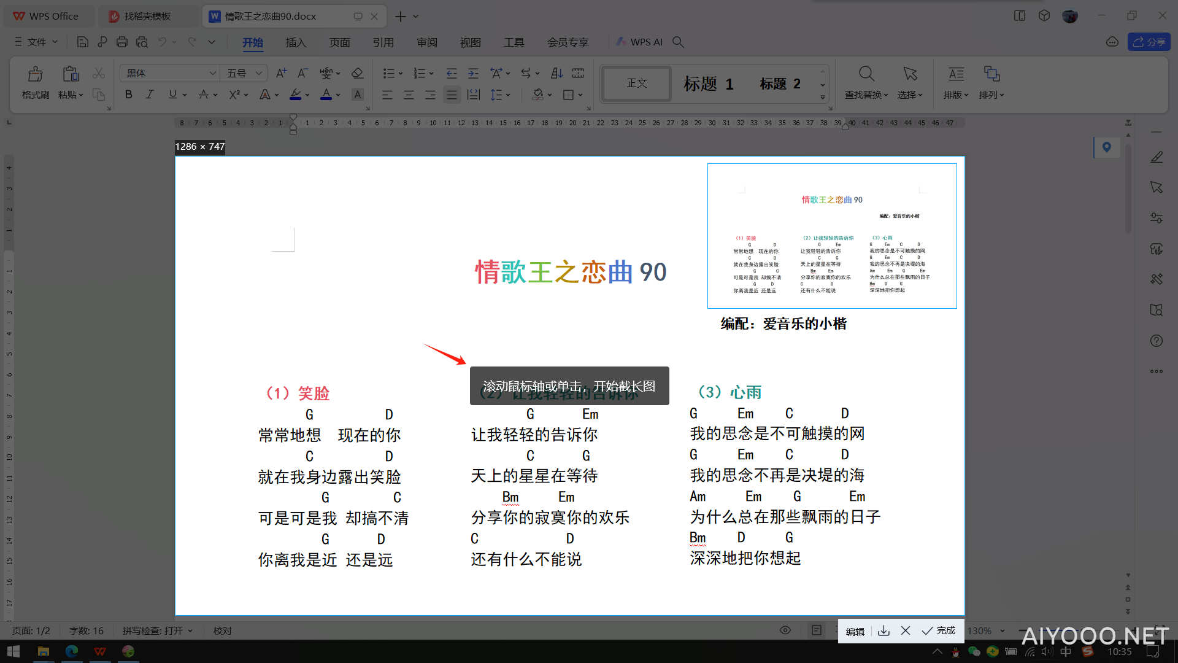Viewport: 1178px width, 663px height.
Task: Click the download icon in screenshot toolbar
Action: click(883, 630)
